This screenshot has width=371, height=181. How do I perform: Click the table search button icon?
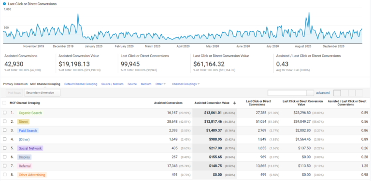[x=310, y=93]
